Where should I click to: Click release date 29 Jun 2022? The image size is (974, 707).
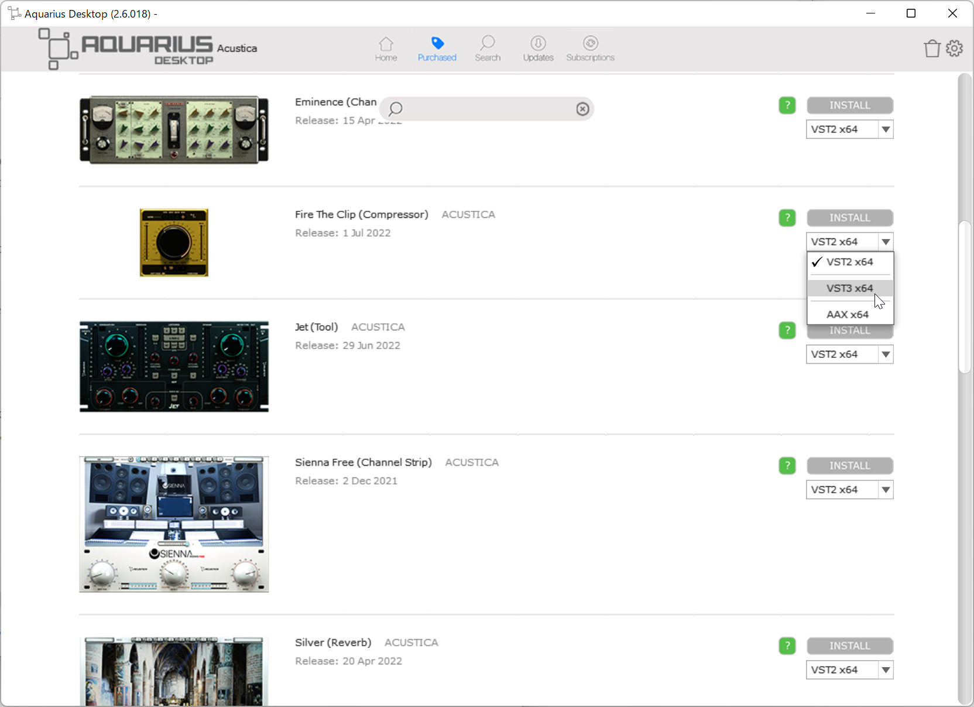coord(371,346)
